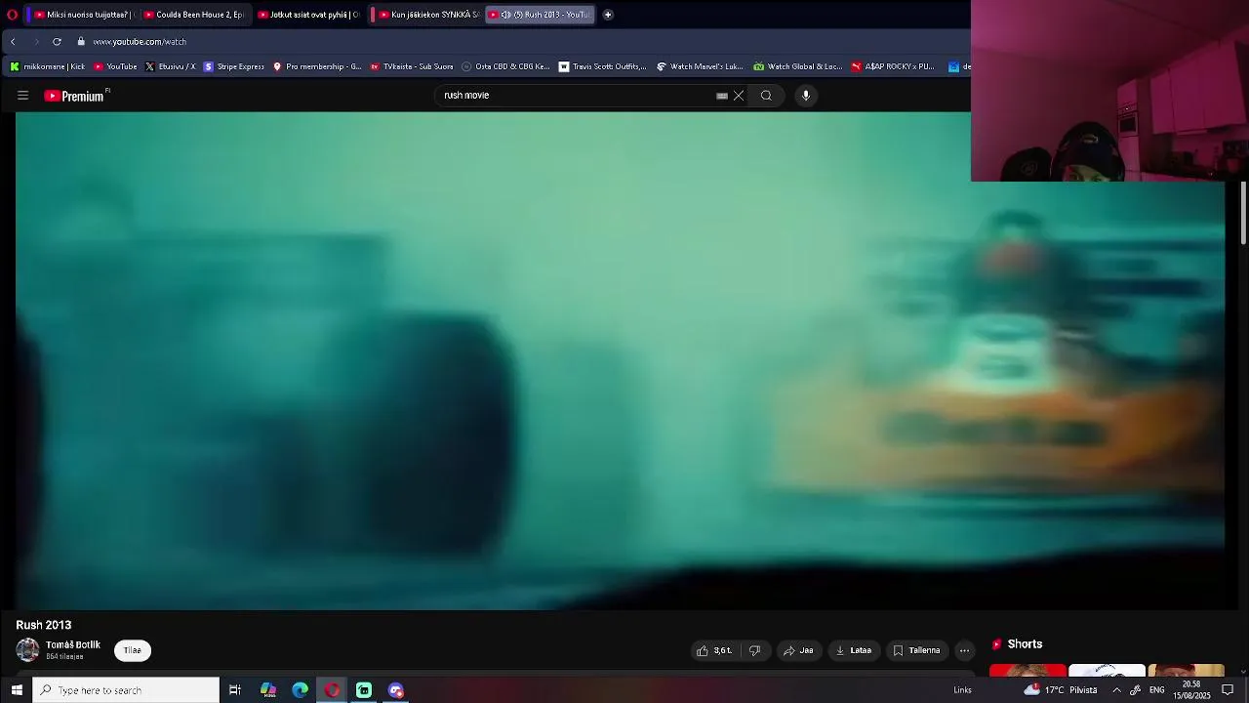Go to YouTube Premium home logo

click(76, 96)
